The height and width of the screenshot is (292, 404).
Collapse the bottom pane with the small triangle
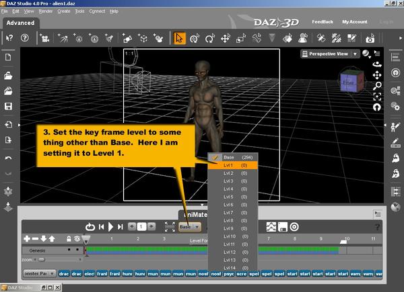point(202,205)
